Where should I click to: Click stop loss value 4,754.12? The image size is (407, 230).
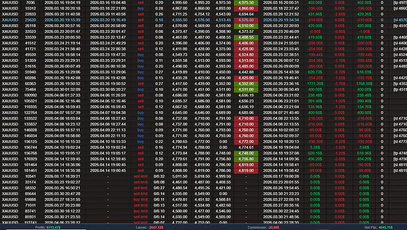tap(202, 14)
